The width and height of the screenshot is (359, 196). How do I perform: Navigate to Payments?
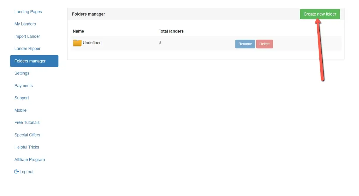click(23, 86)
